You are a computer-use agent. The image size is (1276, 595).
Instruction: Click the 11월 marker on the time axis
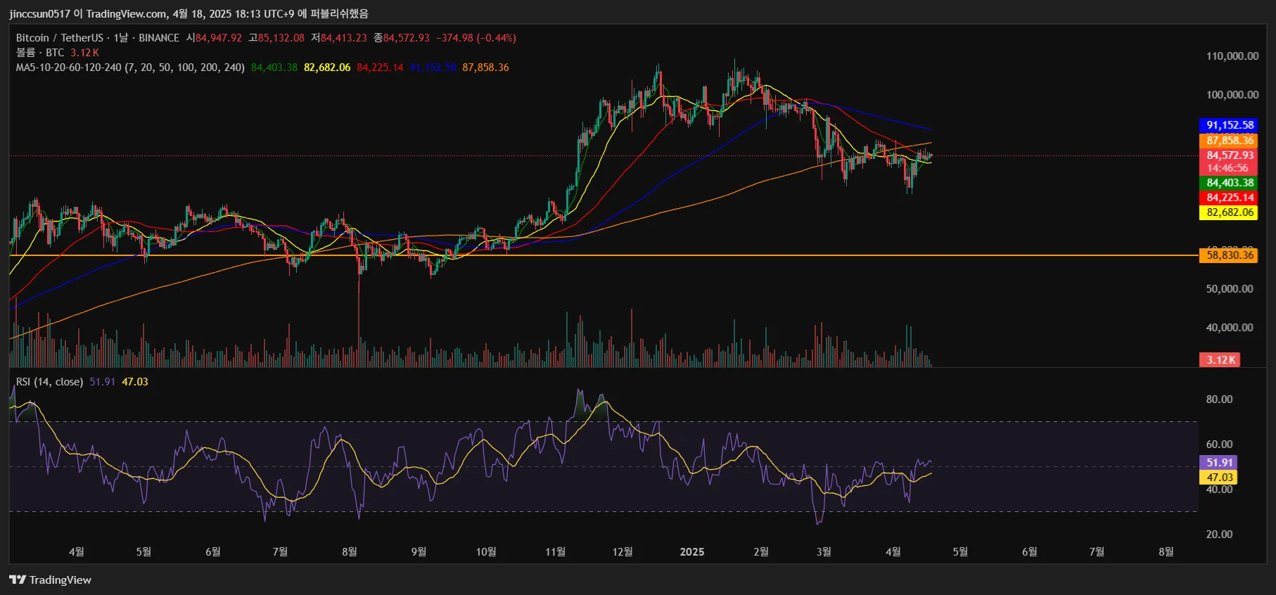coord(555,552)
